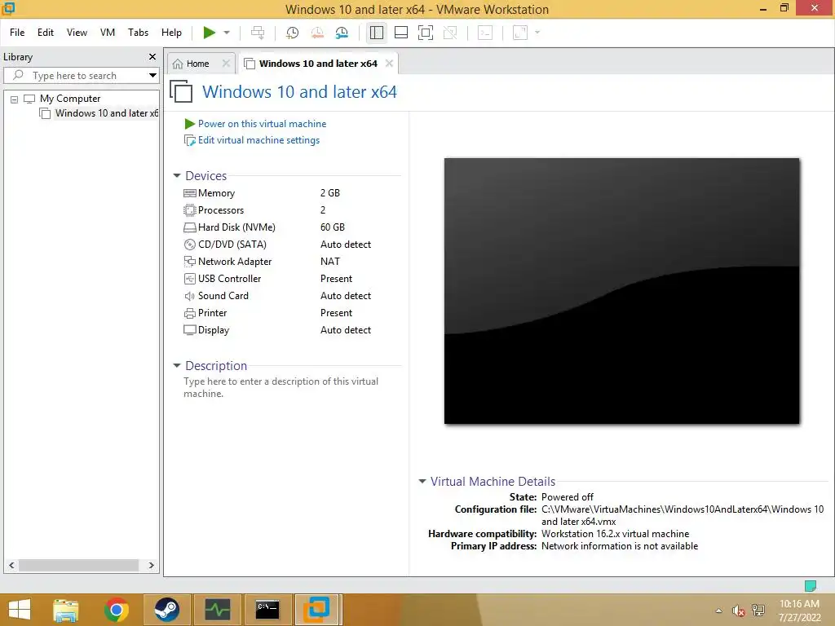Viewport: 835px width, 626px height.
Task: Click the muted volume tray icon
Action: pyautogui.click(x=738, y=611)
